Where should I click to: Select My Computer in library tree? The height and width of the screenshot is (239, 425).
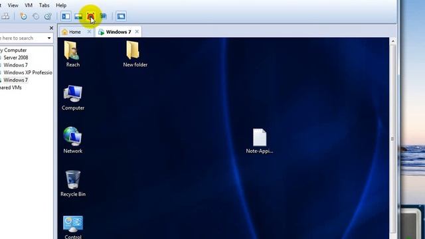click(x=13, y=50)
